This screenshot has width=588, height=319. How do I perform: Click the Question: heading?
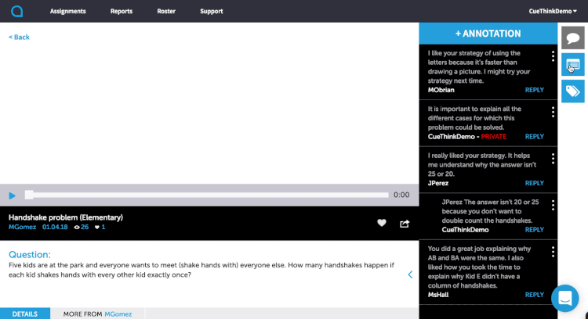[x=30, y=255]
